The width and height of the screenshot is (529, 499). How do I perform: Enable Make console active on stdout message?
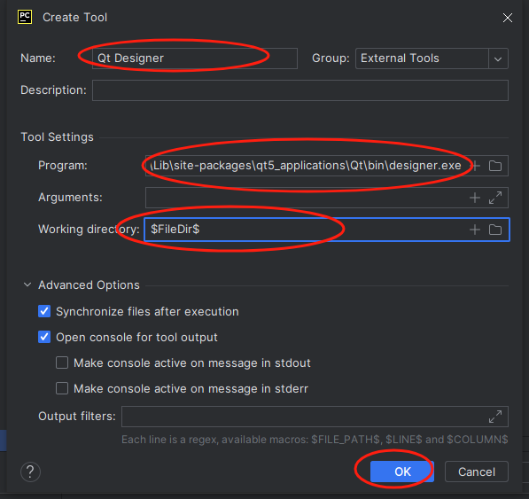pyautogui.click(x=62, y=363)
